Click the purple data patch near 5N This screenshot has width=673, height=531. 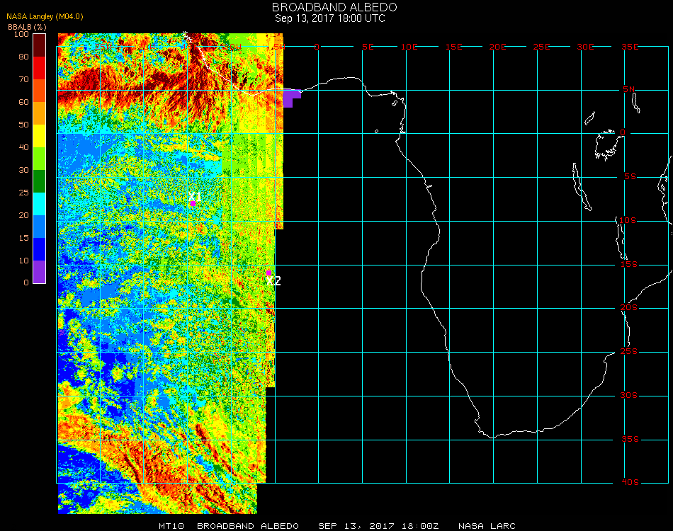(290, 98)
